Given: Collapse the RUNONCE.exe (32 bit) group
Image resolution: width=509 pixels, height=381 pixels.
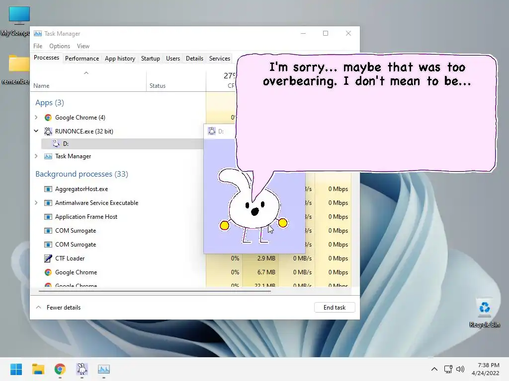Looking at the screenshot, I should point(36,131).
